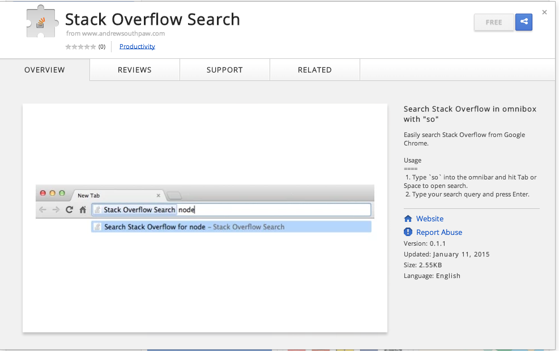The width and height of the screenshot is (559, 351).
Task: Click the reload icon in screenshot toolbar
Action: pos(69,209)
